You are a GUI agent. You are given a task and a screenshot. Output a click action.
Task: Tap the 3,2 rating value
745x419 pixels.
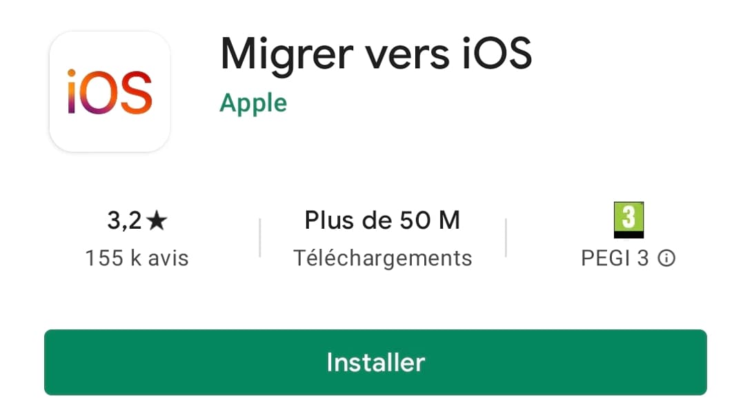[x=124, y=221]
